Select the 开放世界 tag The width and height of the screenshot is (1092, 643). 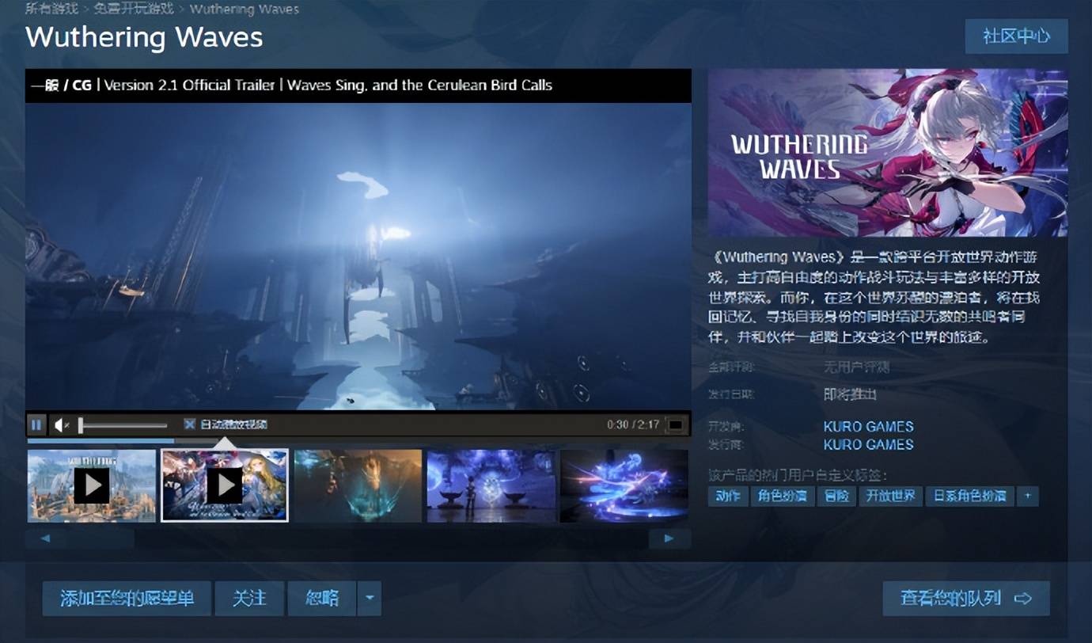click(890, 496)
